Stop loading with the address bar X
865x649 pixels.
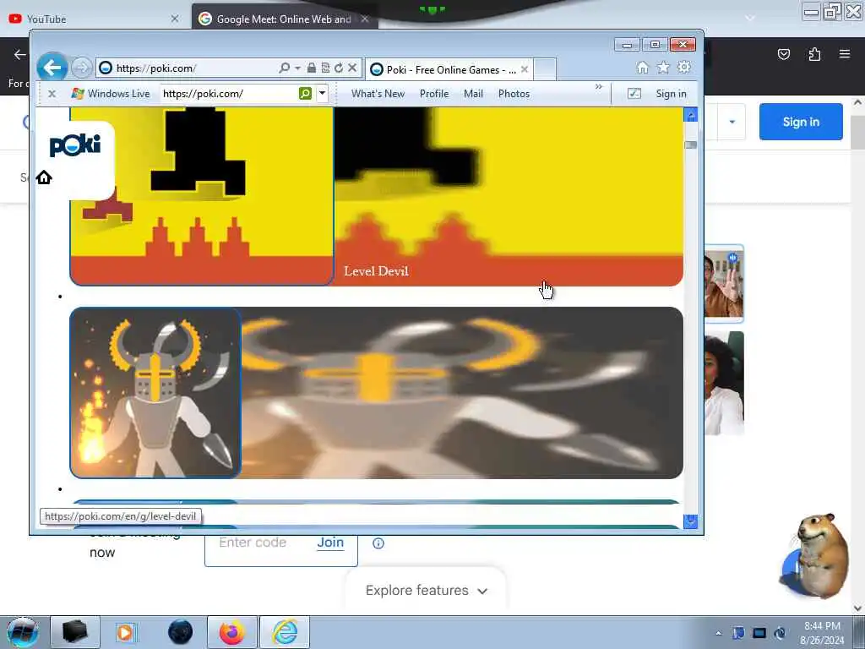coord(352,68)
